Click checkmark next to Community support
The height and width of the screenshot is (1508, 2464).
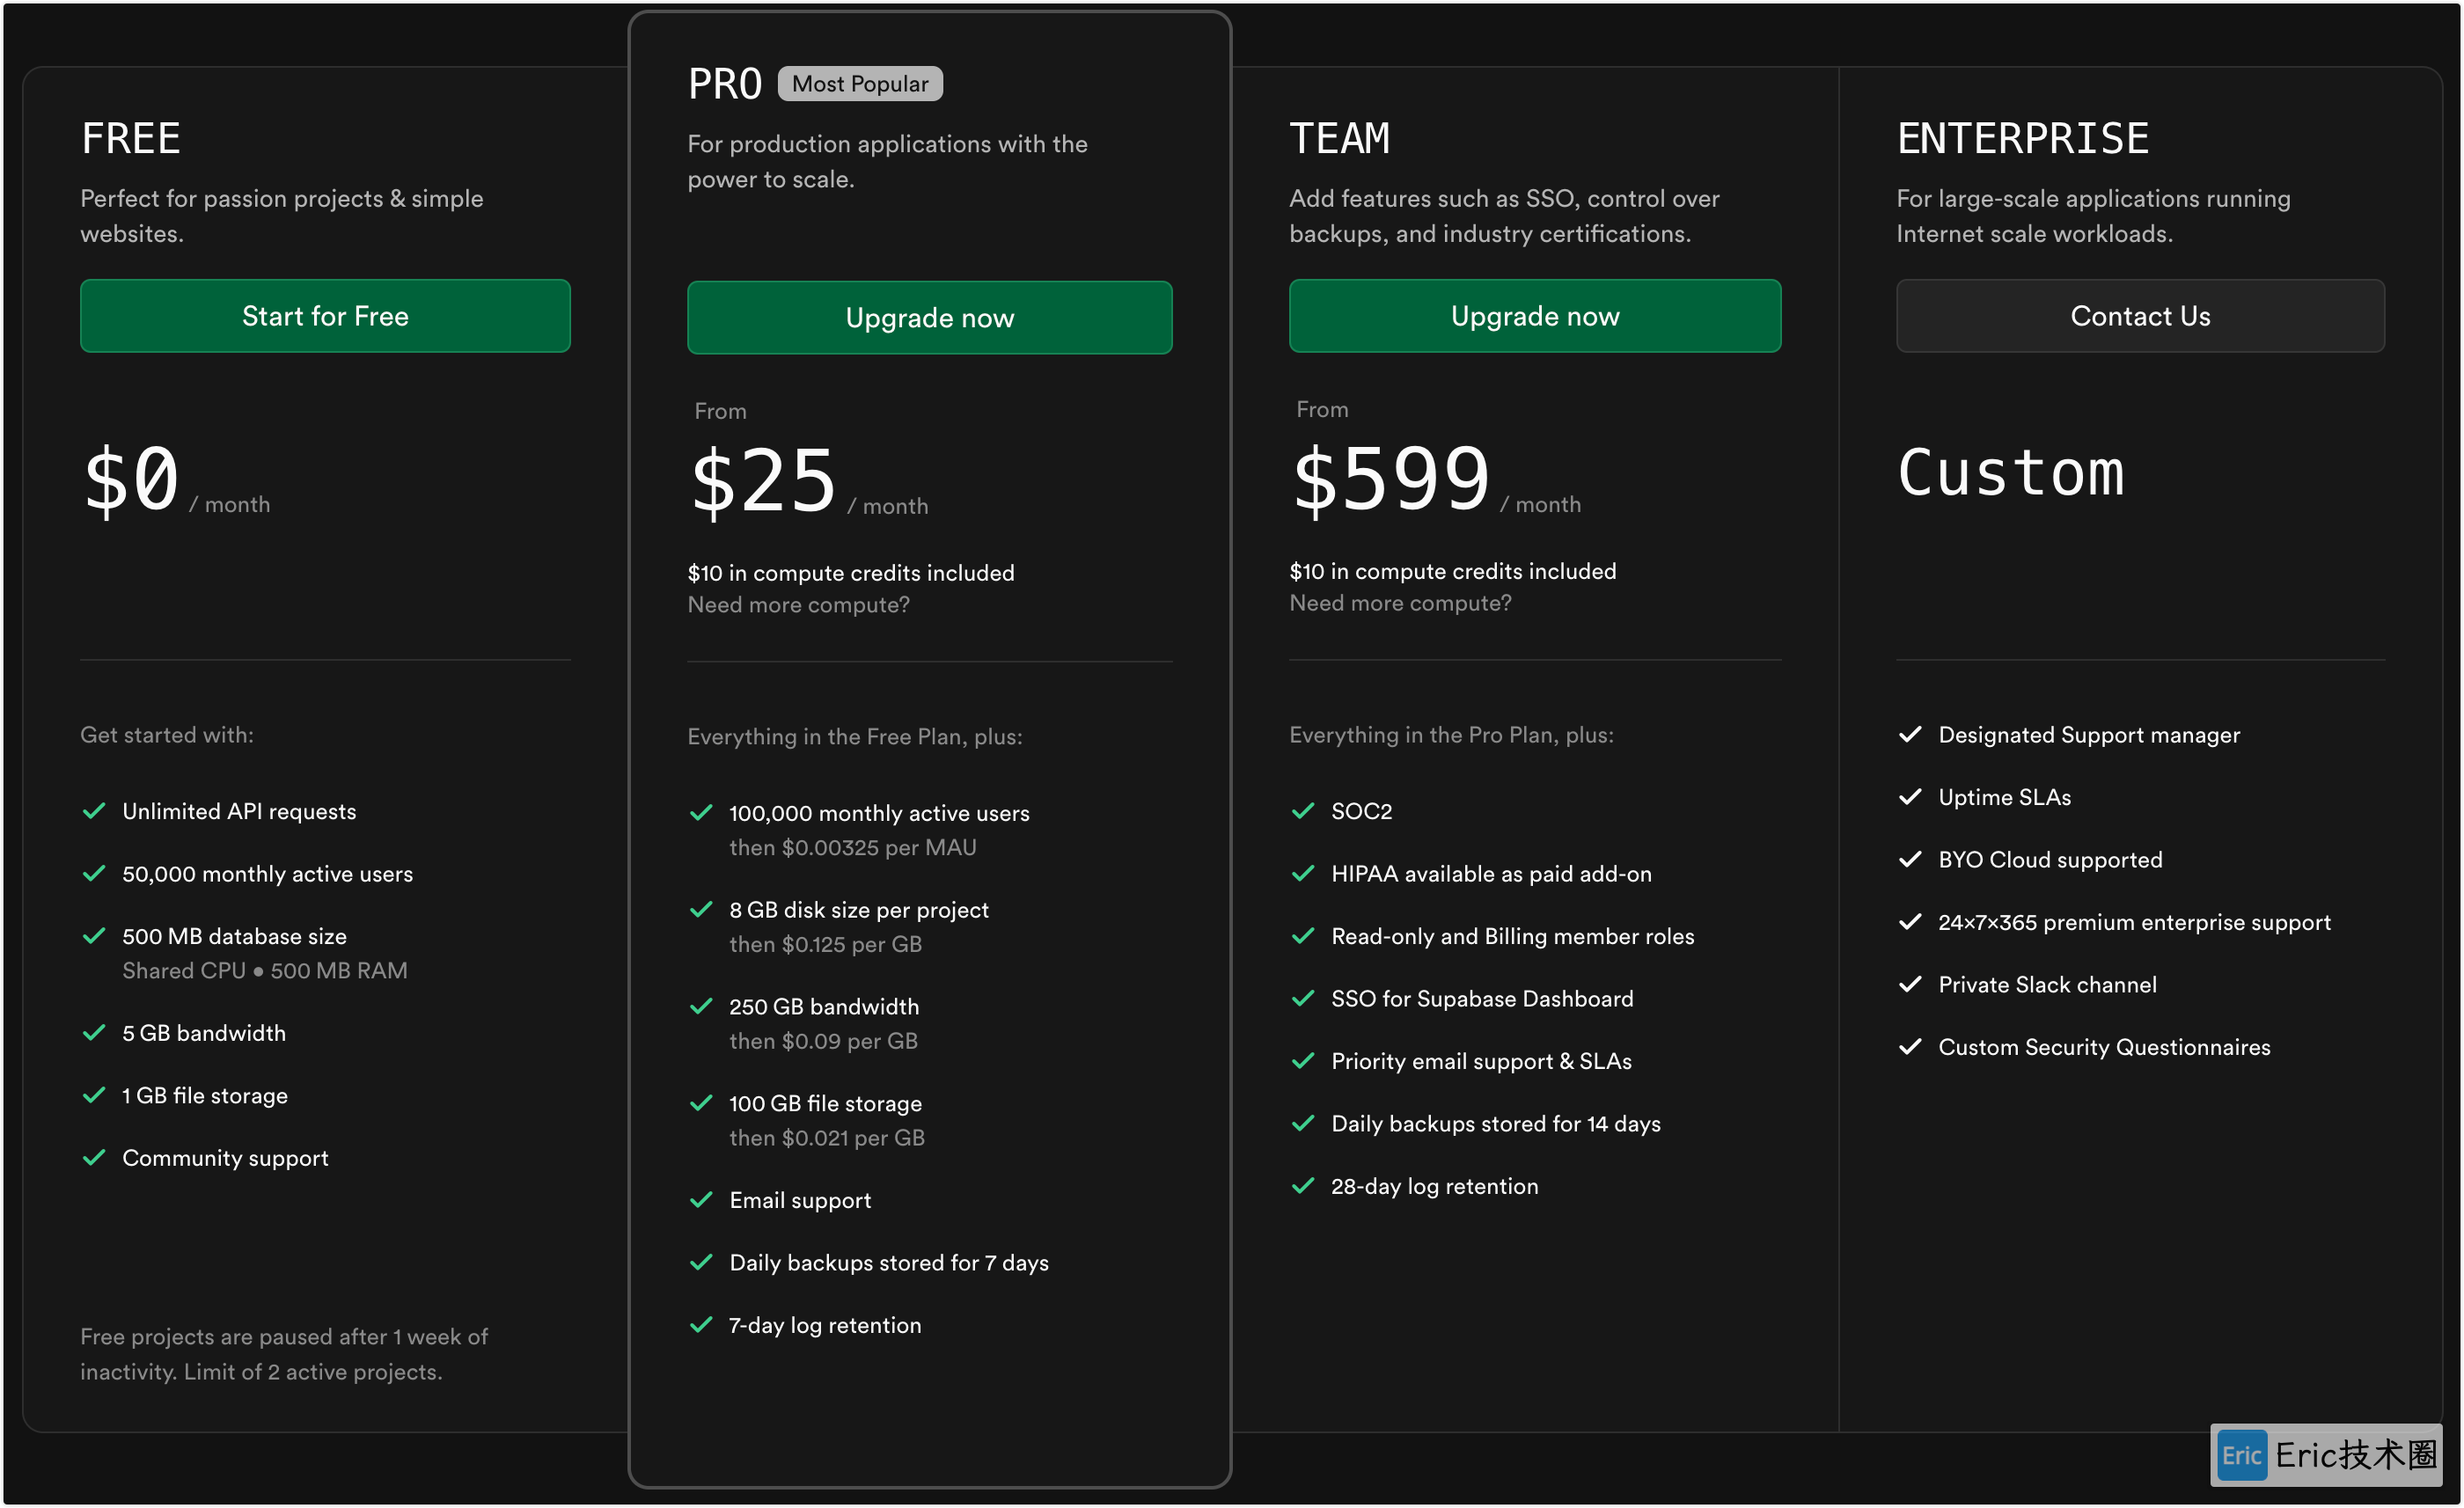click(94, 1158)
